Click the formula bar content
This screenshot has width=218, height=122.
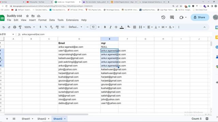[33, 34]
